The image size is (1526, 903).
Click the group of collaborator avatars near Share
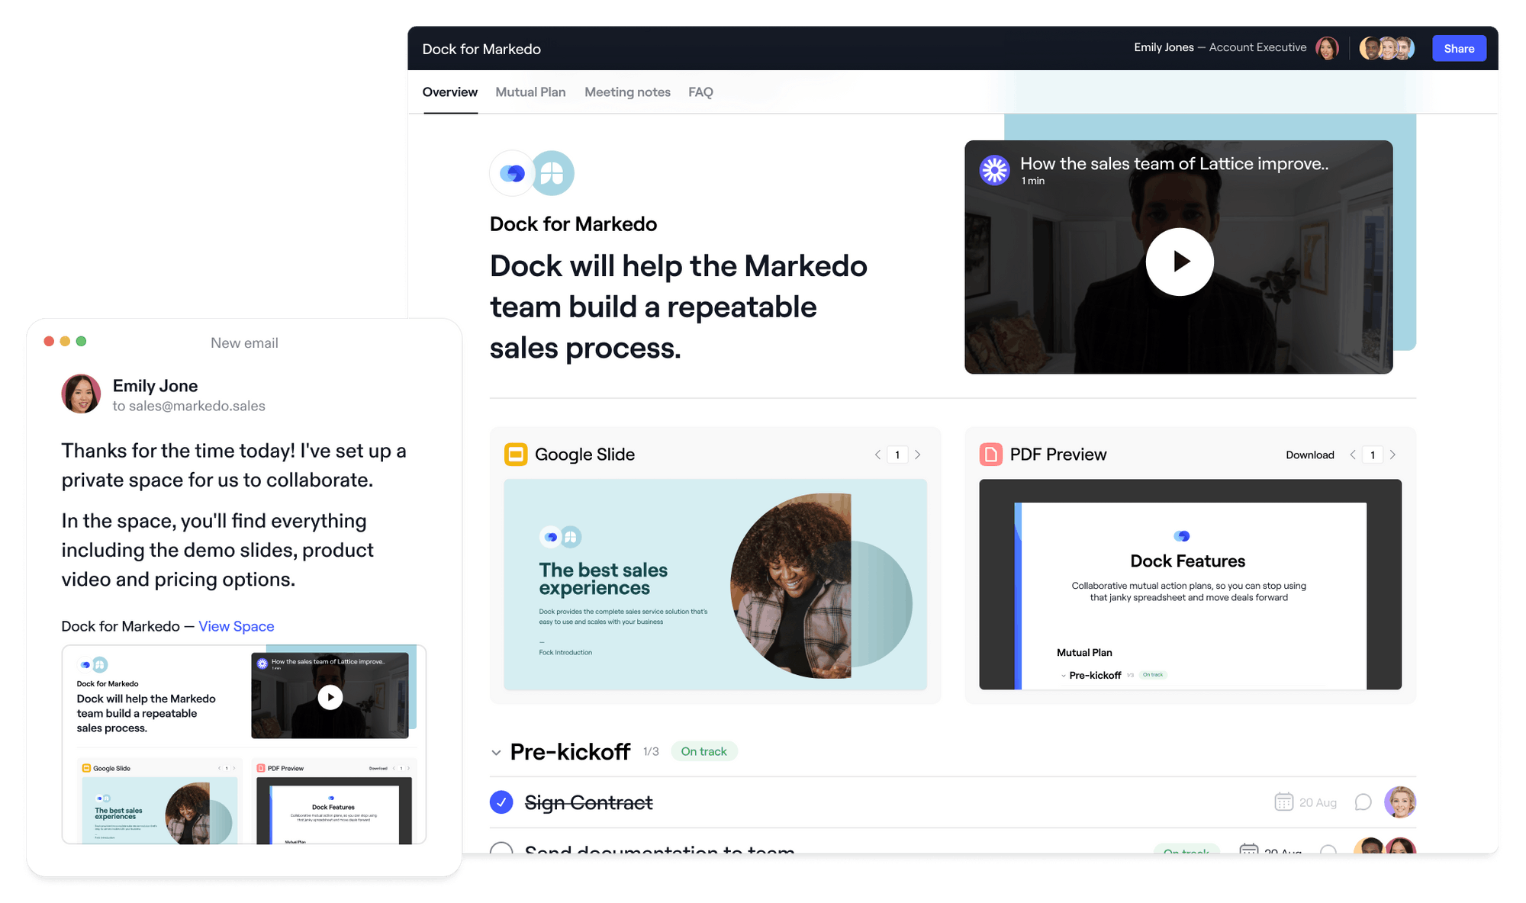pos(1386,47)
